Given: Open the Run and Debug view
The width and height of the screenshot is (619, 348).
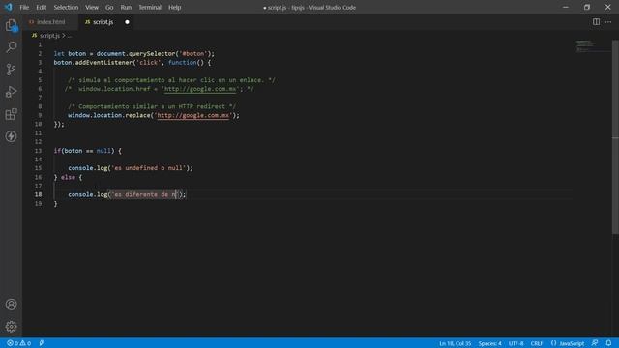Looking at the screenshot, I should pyautogui.click(x=11, y=92).
